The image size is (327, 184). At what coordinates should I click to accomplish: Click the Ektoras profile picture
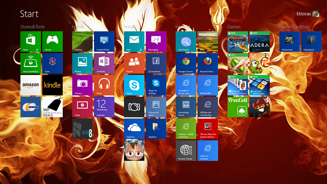[x=316, y=13]
